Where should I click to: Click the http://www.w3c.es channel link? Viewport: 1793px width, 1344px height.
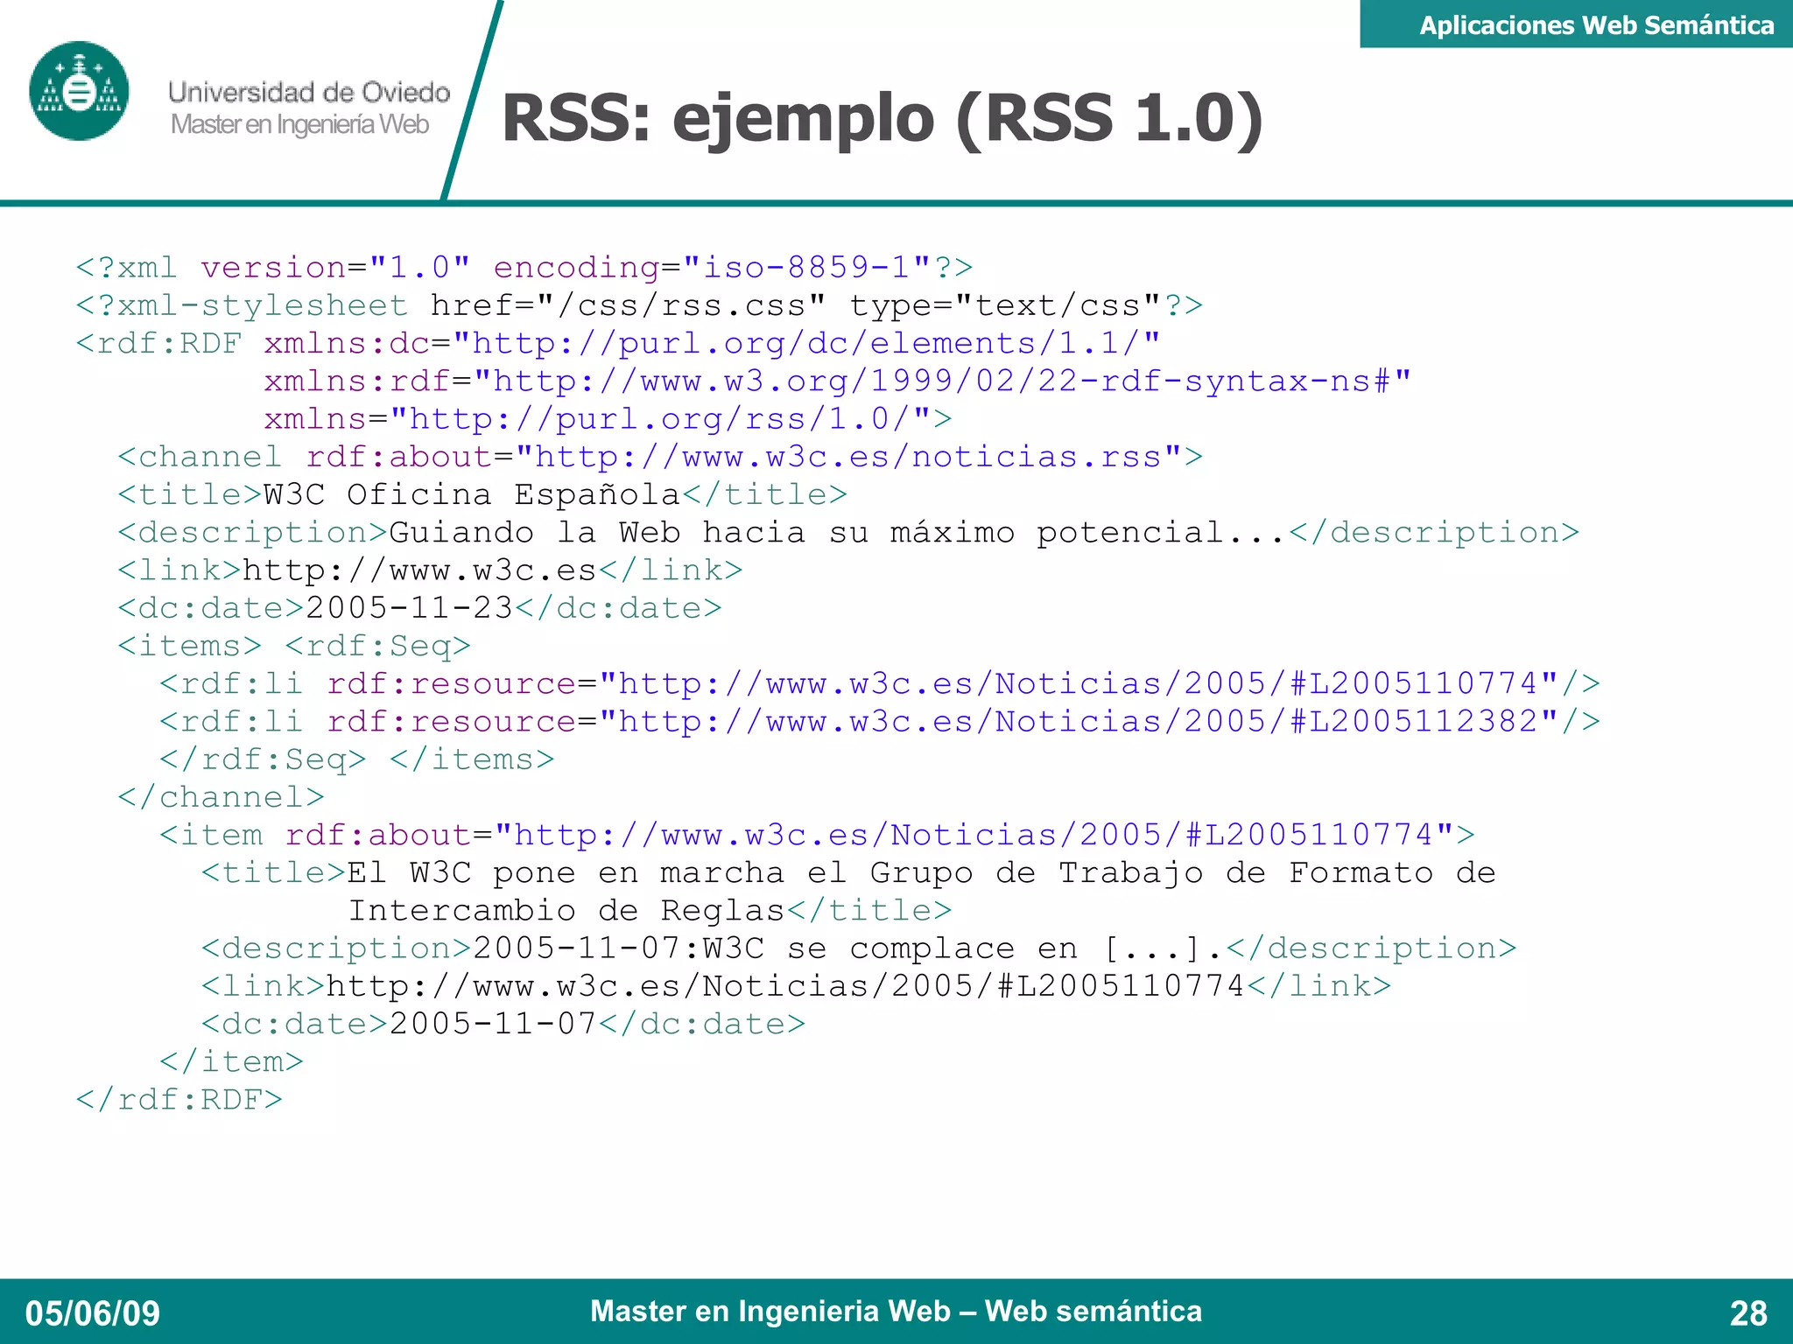coord(418,570)
